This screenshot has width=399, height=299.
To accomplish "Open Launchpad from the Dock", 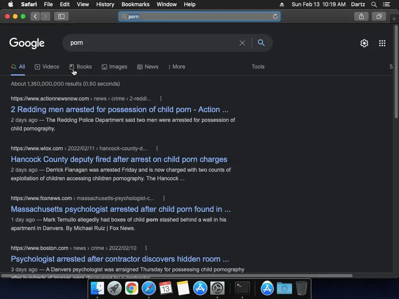I will 114,288.
